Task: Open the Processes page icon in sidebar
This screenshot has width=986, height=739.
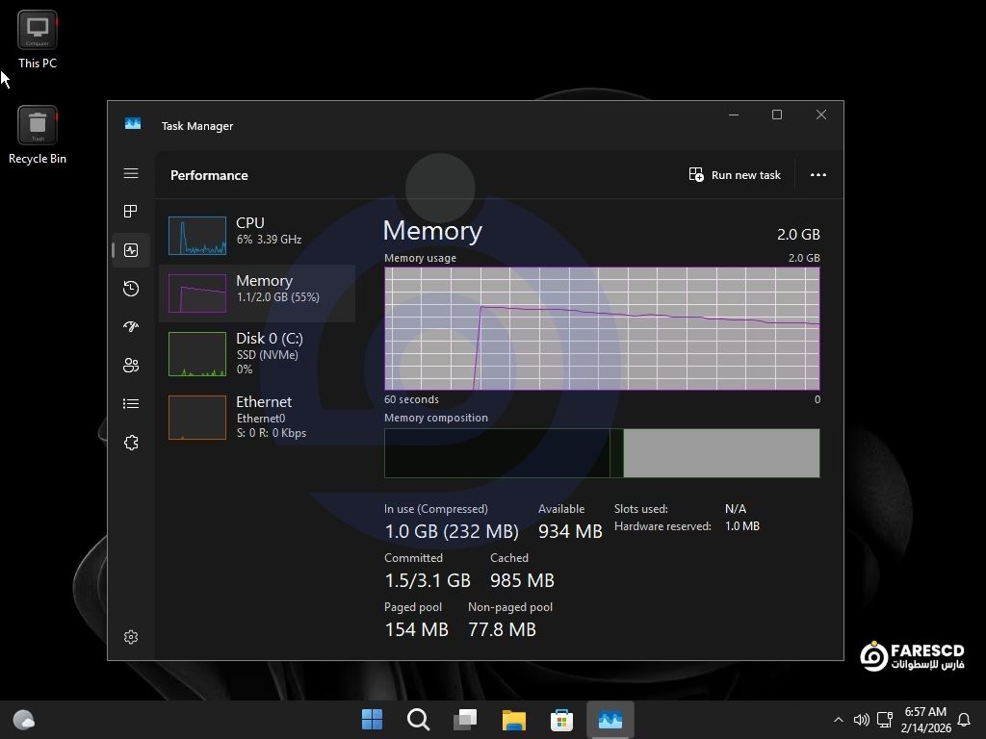Action: [131, 212]
